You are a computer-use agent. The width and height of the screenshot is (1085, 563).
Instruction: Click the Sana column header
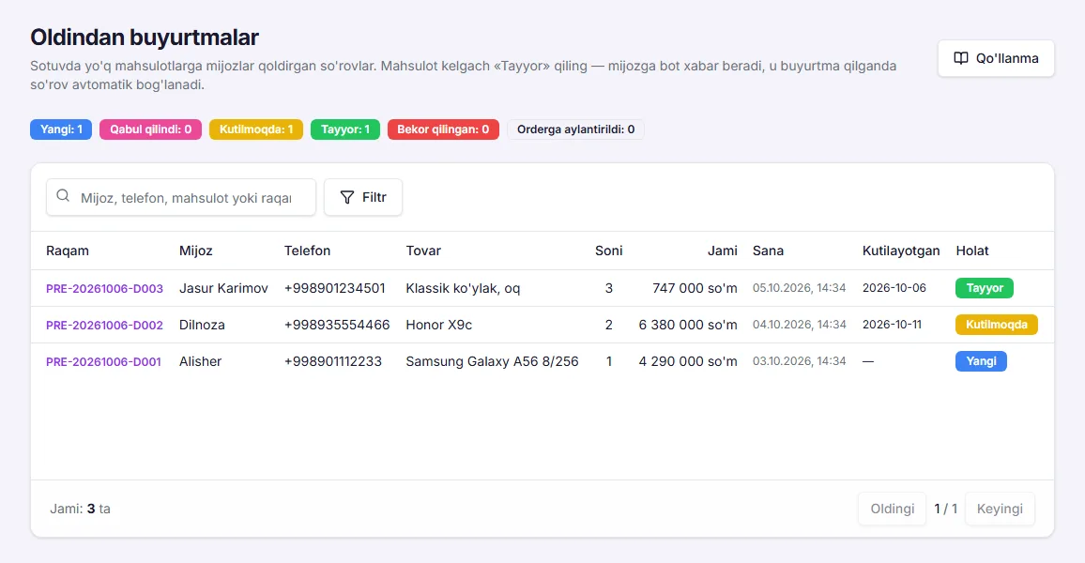coord(768,251)
